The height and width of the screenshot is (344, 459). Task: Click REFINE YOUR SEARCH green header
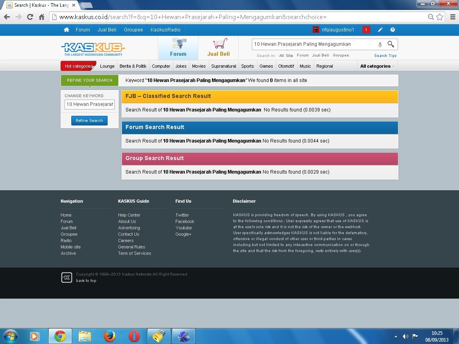click(x=90, y=80)
